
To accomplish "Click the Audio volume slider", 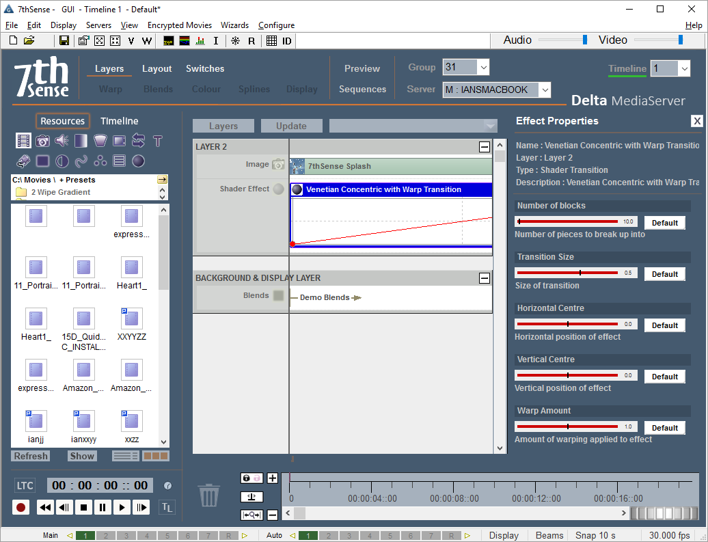I will 564,40.
